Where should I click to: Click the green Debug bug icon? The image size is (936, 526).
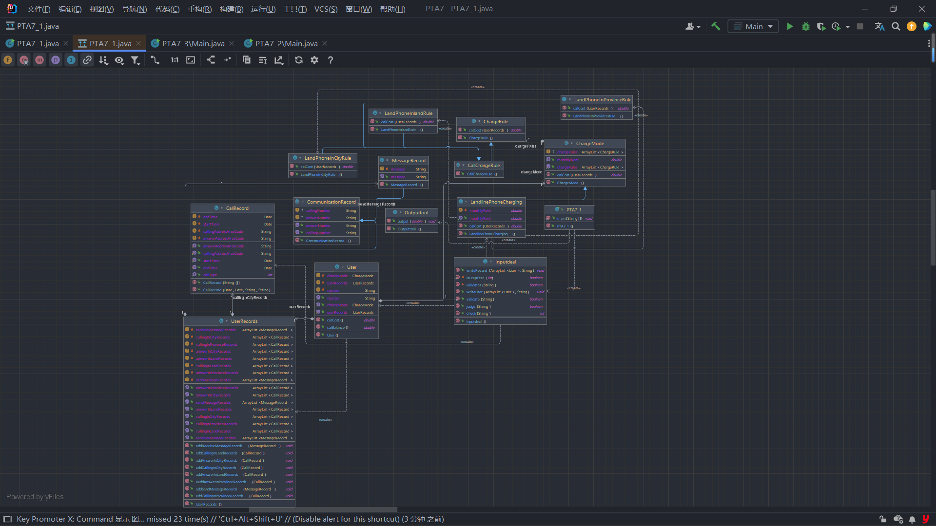click(x=805, y=26)
